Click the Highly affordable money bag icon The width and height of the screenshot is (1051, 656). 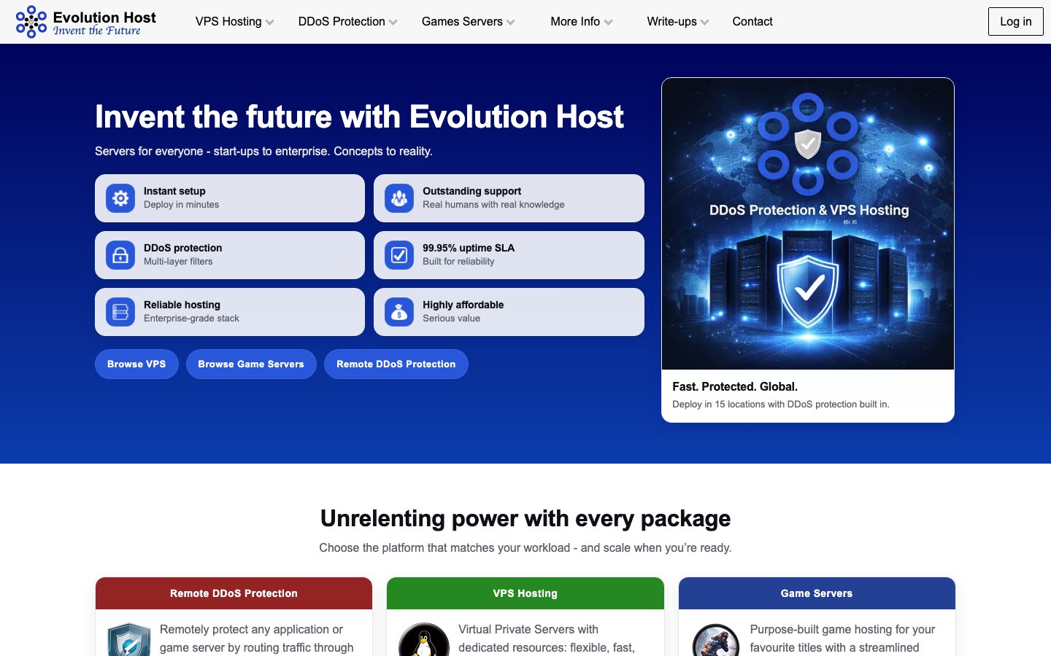point(399,312)
